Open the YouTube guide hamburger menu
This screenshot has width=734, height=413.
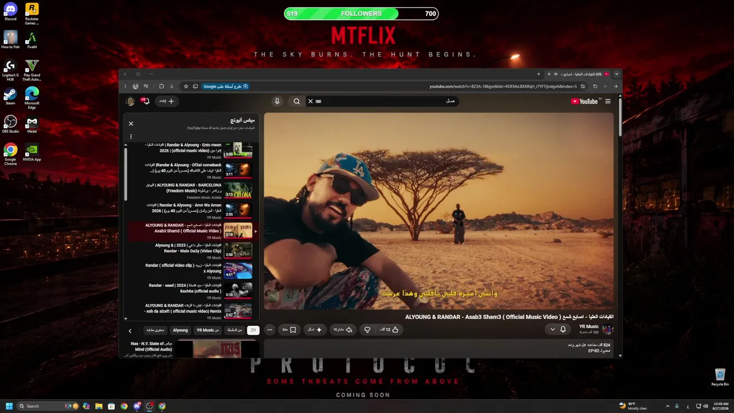(x=608, y=102)
